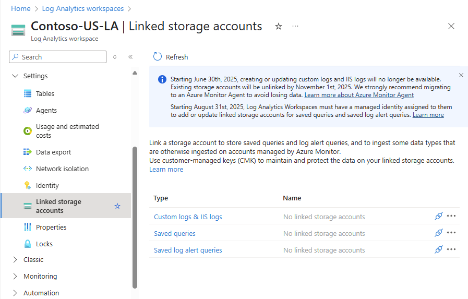Select Data export in the sidebar
Viewport: 468px width, 299px height.
tap(53, 152)
